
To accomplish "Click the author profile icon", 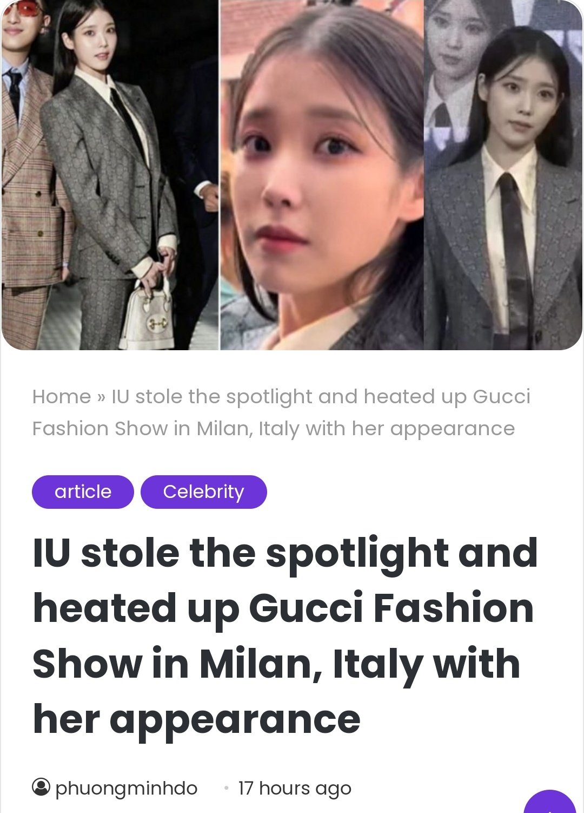I will [41, 787].
